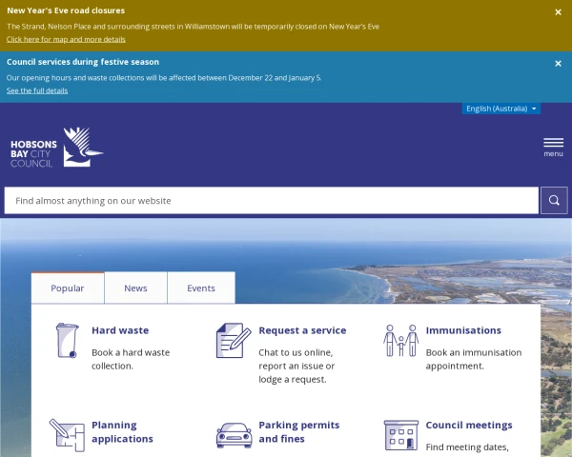Click the car Parking permits icon

[x=234, y=435]
